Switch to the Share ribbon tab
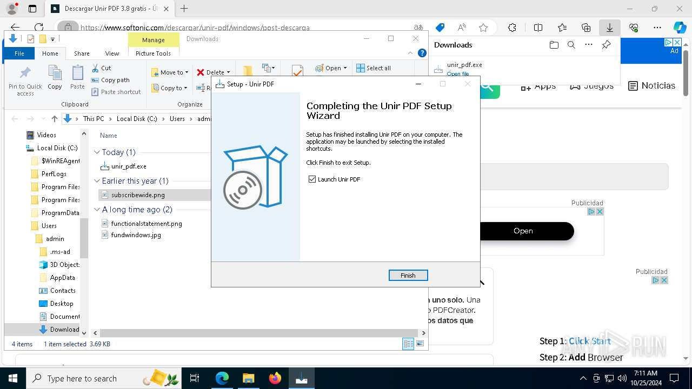This screenshot has height=389, width=692. tap(82, 53)
